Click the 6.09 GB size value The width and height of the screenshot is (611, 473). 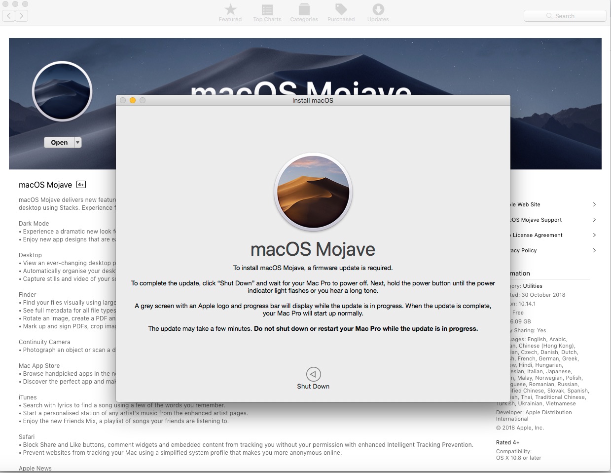(x=520, y=321)
